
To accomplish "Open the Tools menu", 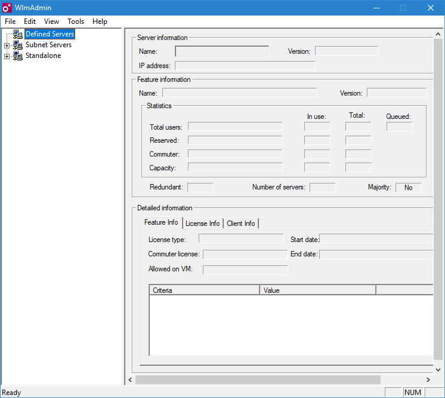I will click(x=76, y=22).
